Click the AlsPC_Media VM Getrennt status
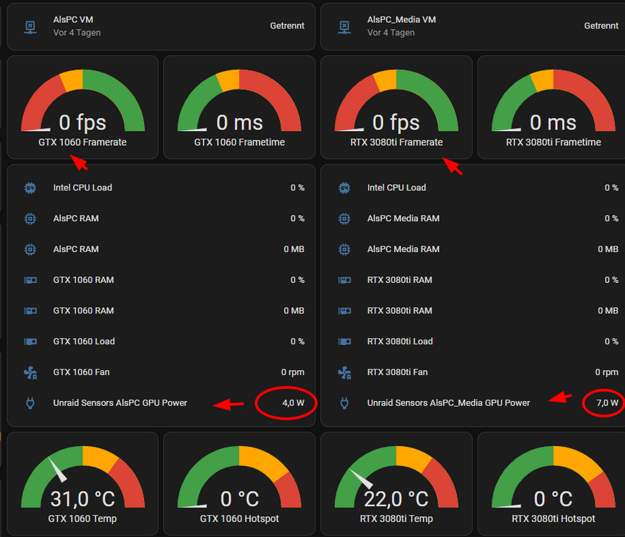625x537 pixels. point(601,26)
